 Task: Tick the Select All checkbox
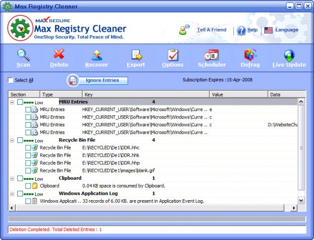[10, 80]
